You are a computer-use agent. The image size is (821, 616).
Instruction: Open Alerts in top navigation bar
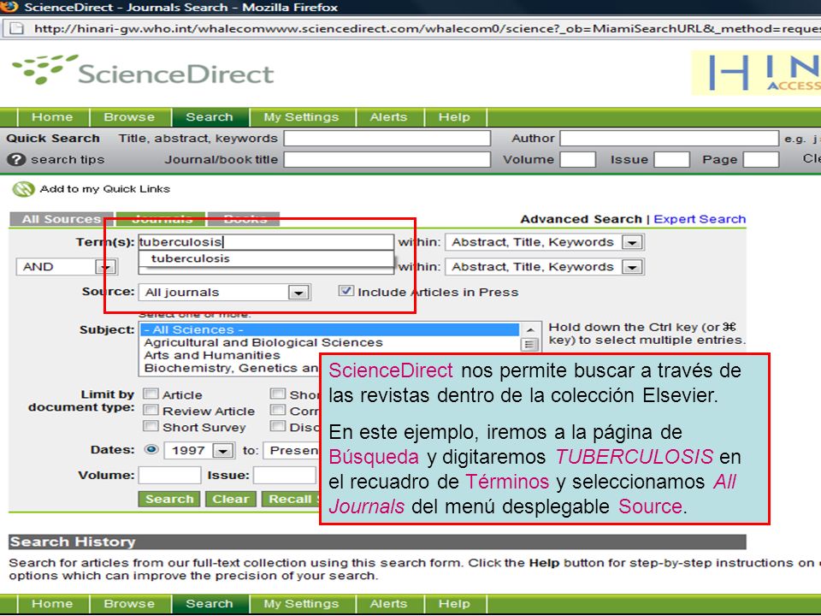point(388,117)
